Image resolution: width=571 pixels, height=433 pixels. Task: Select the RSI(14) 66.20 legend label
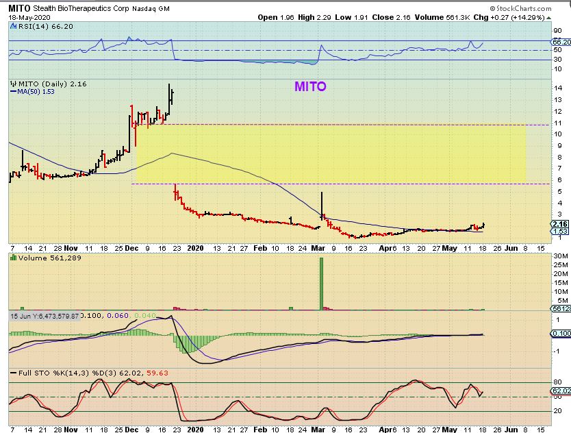45,26
